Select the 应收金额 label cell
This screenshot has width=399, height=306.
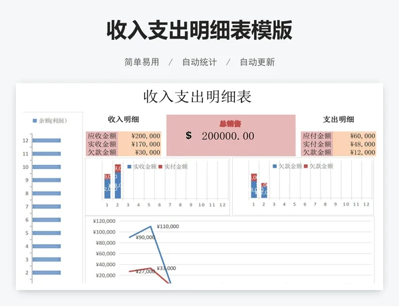[102, 136]
